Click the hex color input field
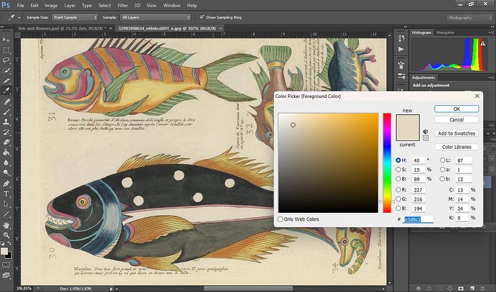The image size is (496, 292). [418, 218]
